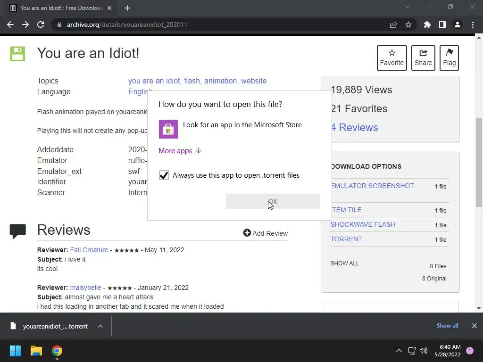Click the browser forward arrow
Viewport: 483px width, 362px height.
[x=25, y=25]
